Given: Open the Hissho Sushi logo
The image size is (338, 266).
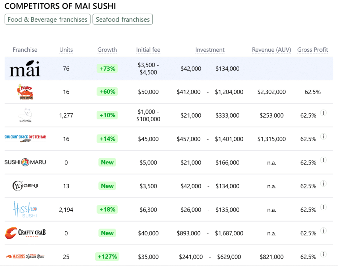Looking at the screenshot, I should [x=25, y=209].
